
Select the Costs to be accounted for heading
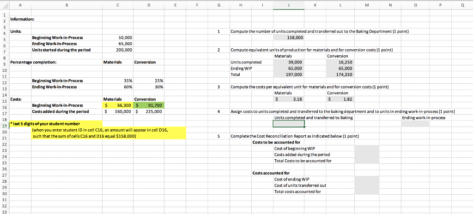click(276, 142)
